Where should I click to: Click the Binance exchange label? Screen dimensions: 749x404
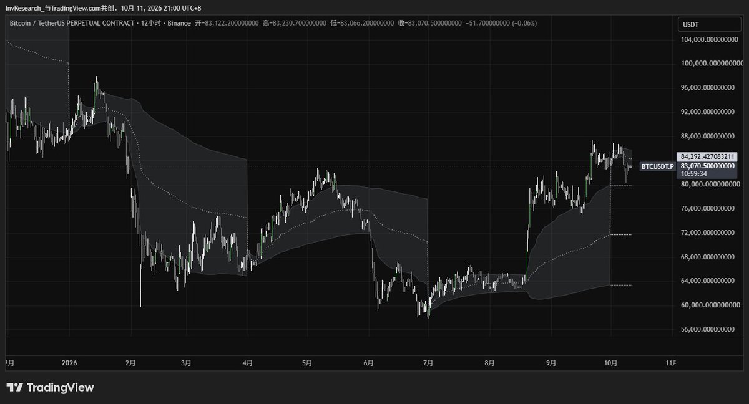tap(178, 23)
